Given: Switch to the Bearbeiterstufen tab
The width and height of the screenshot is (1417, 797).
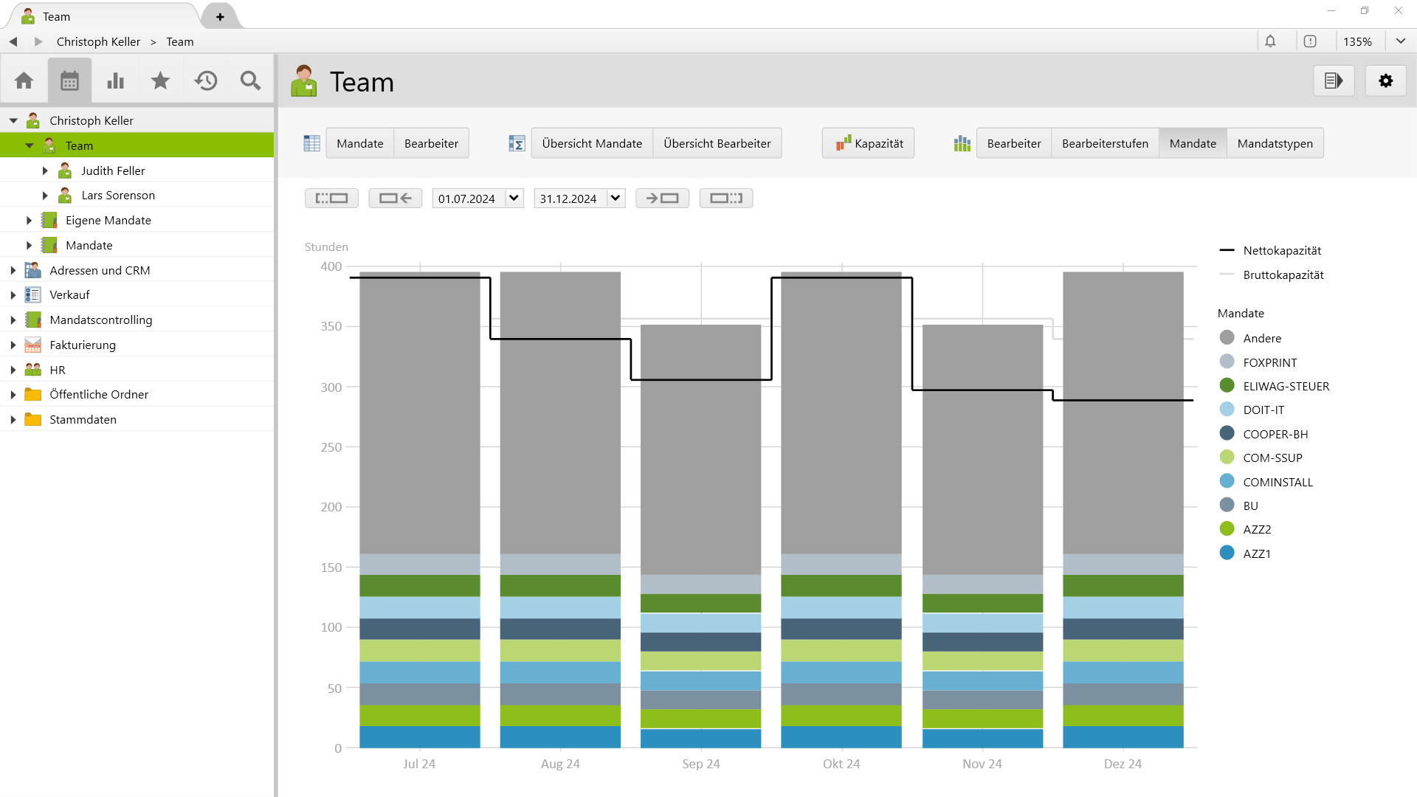Looking at the screenshot, I should 1104,142.
